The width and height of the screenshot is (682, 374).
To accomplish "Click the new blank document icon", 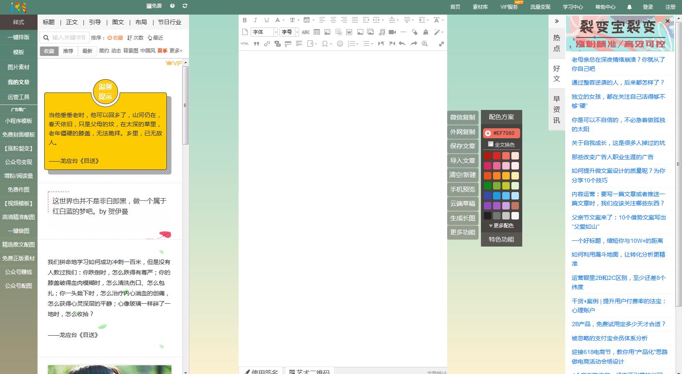I will click(245, 32).
